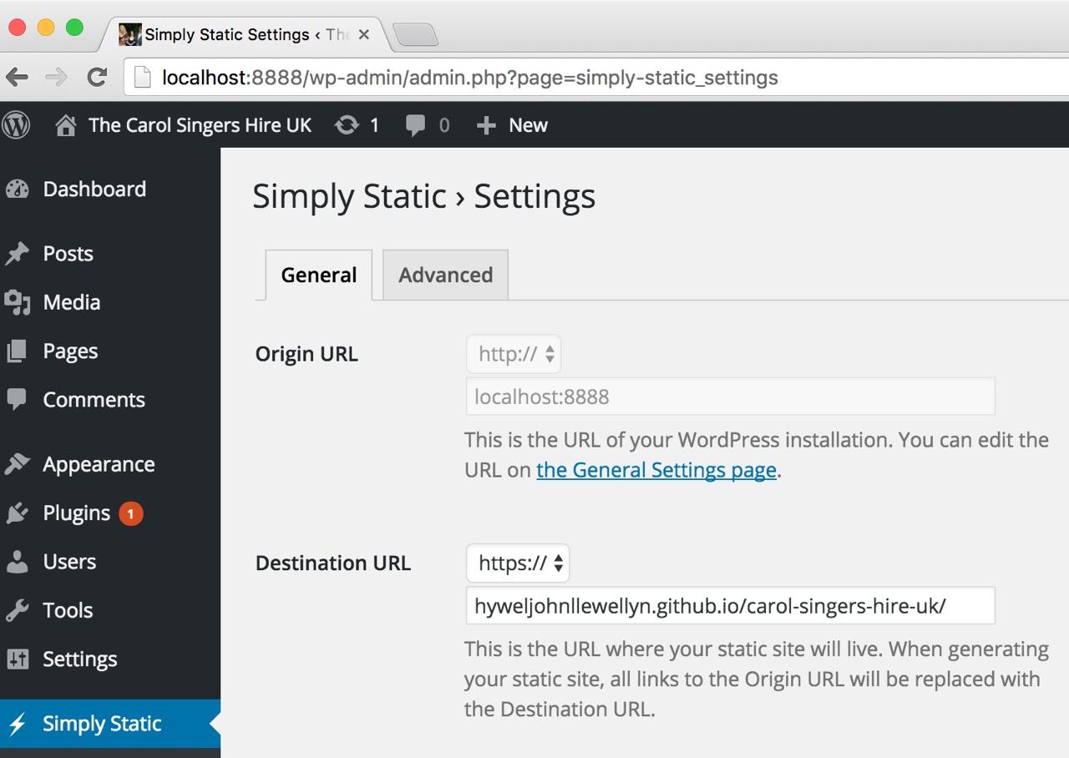1069x758 pixels.
Task: Click the Destination URL text field
Action: point(730,606)
